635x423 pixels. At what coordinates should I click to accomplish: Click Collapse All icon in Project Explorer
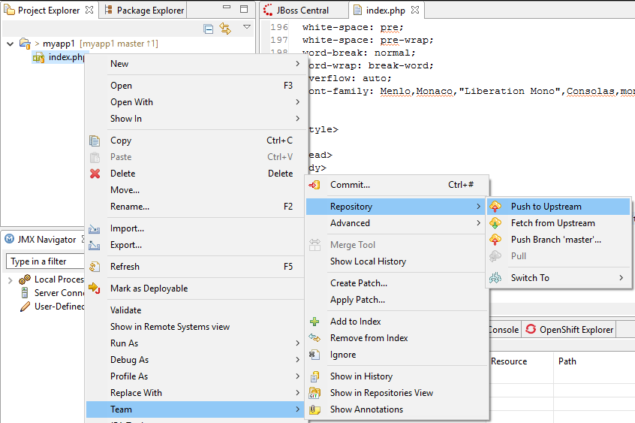pyautogui.click(x=208, y=29)
